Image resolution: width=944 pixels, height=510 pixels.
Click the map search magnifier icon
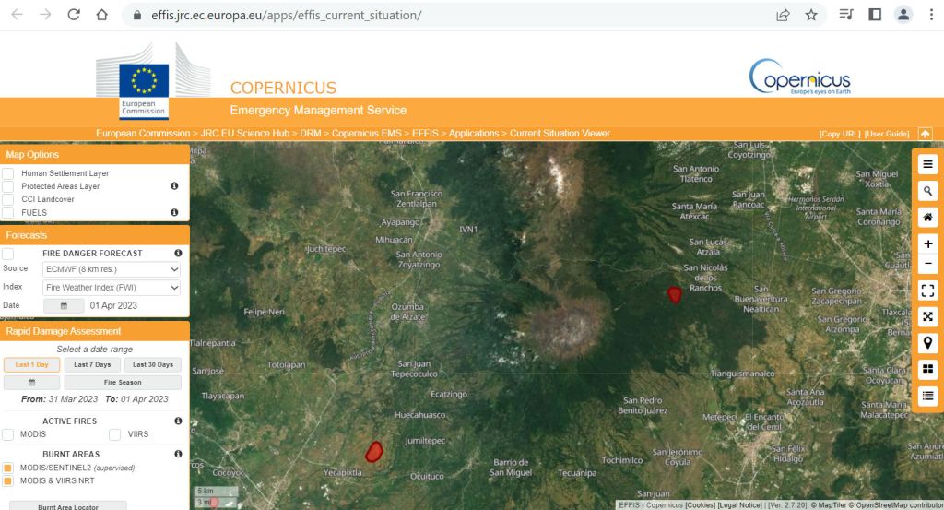927,191
